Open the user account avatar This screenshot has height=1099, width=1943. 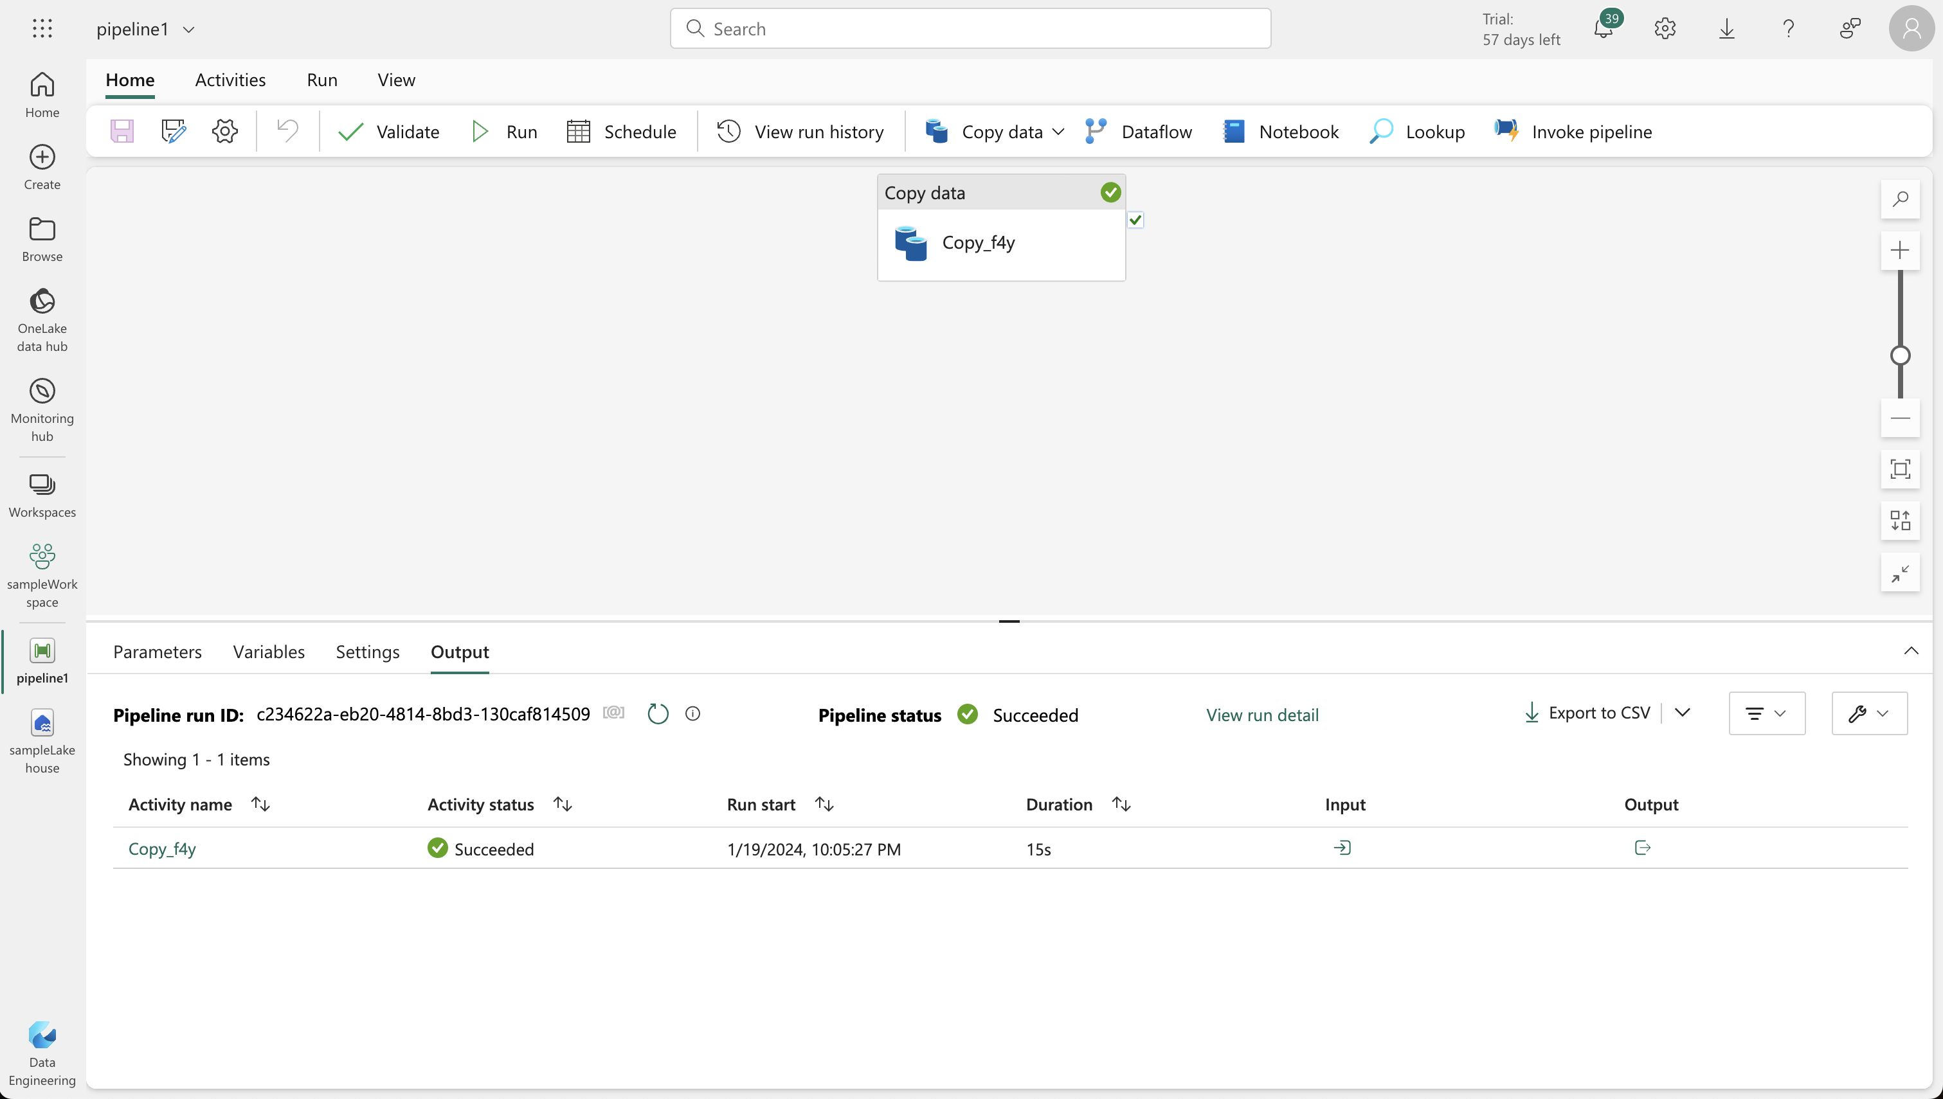[x=1911, y=29]
